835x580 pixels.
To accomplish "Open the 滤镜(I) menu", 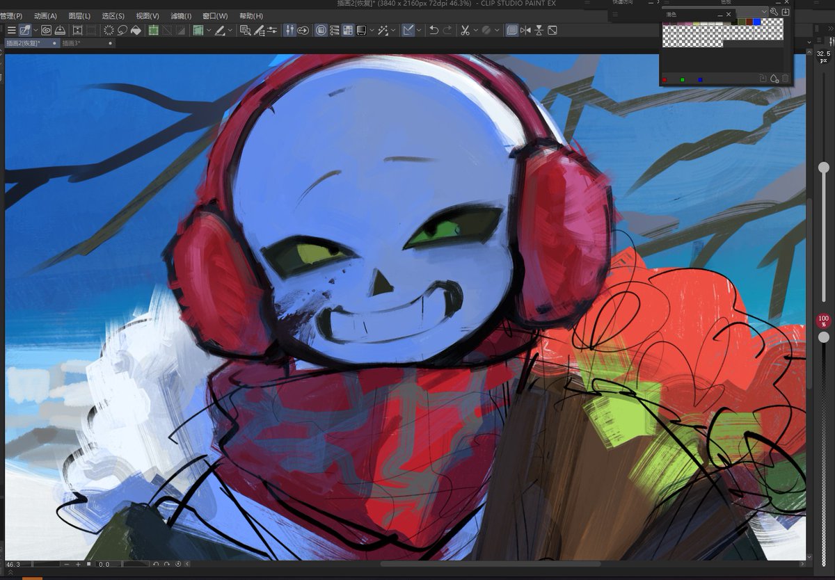I will 180,15.
